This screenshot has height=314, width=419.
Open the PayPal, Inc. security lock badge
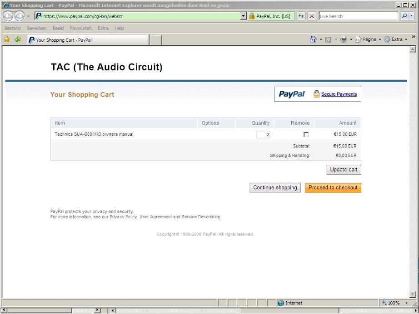271,16
